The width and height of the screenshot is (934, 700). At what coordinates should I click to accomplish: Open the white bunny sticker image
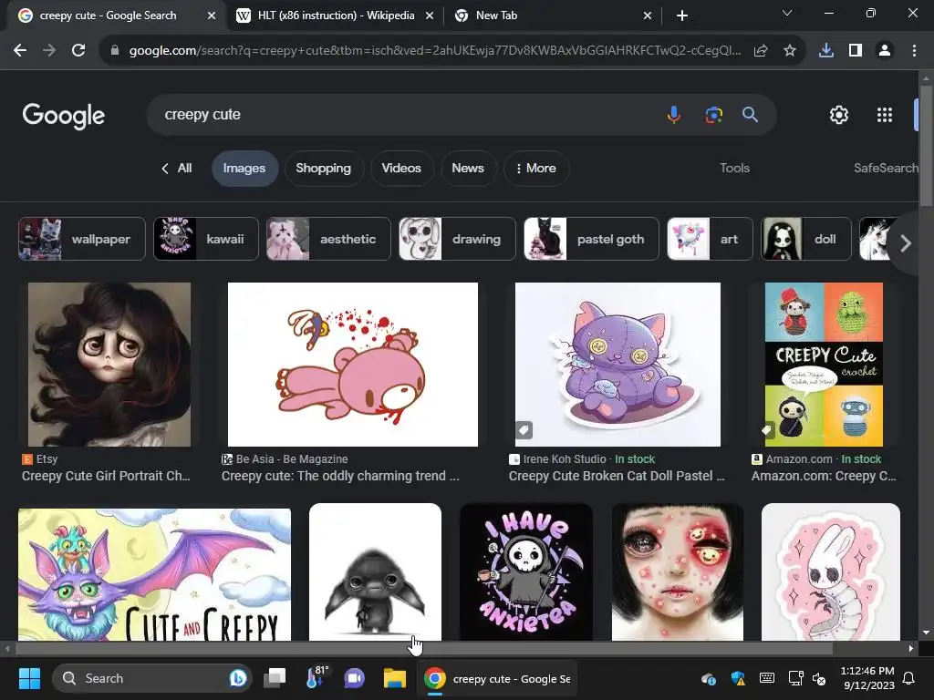pos(830,572)
